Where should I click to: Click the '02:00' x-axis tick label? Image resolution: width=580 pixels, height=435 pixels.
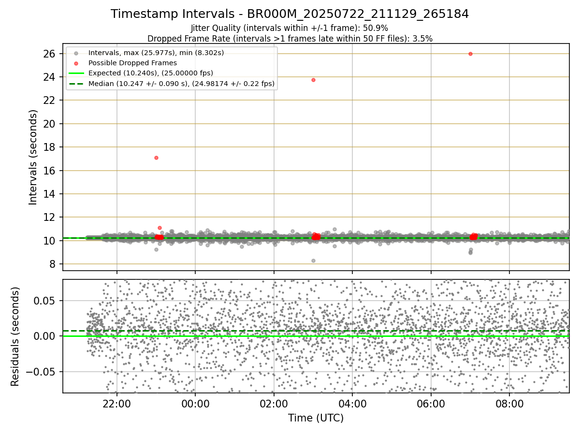[274, 404]
